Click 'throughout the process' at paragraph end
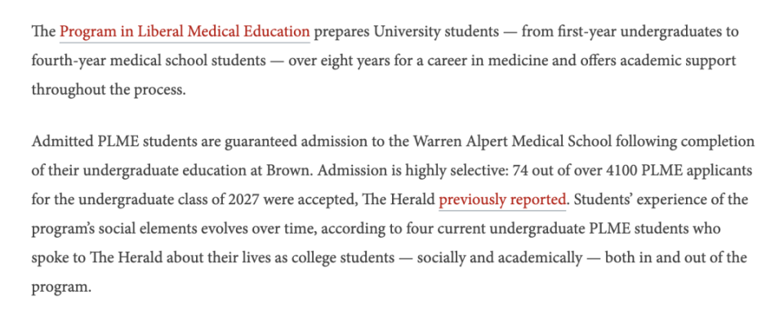Viewport: 784px width, 317px height. [109, 91]
